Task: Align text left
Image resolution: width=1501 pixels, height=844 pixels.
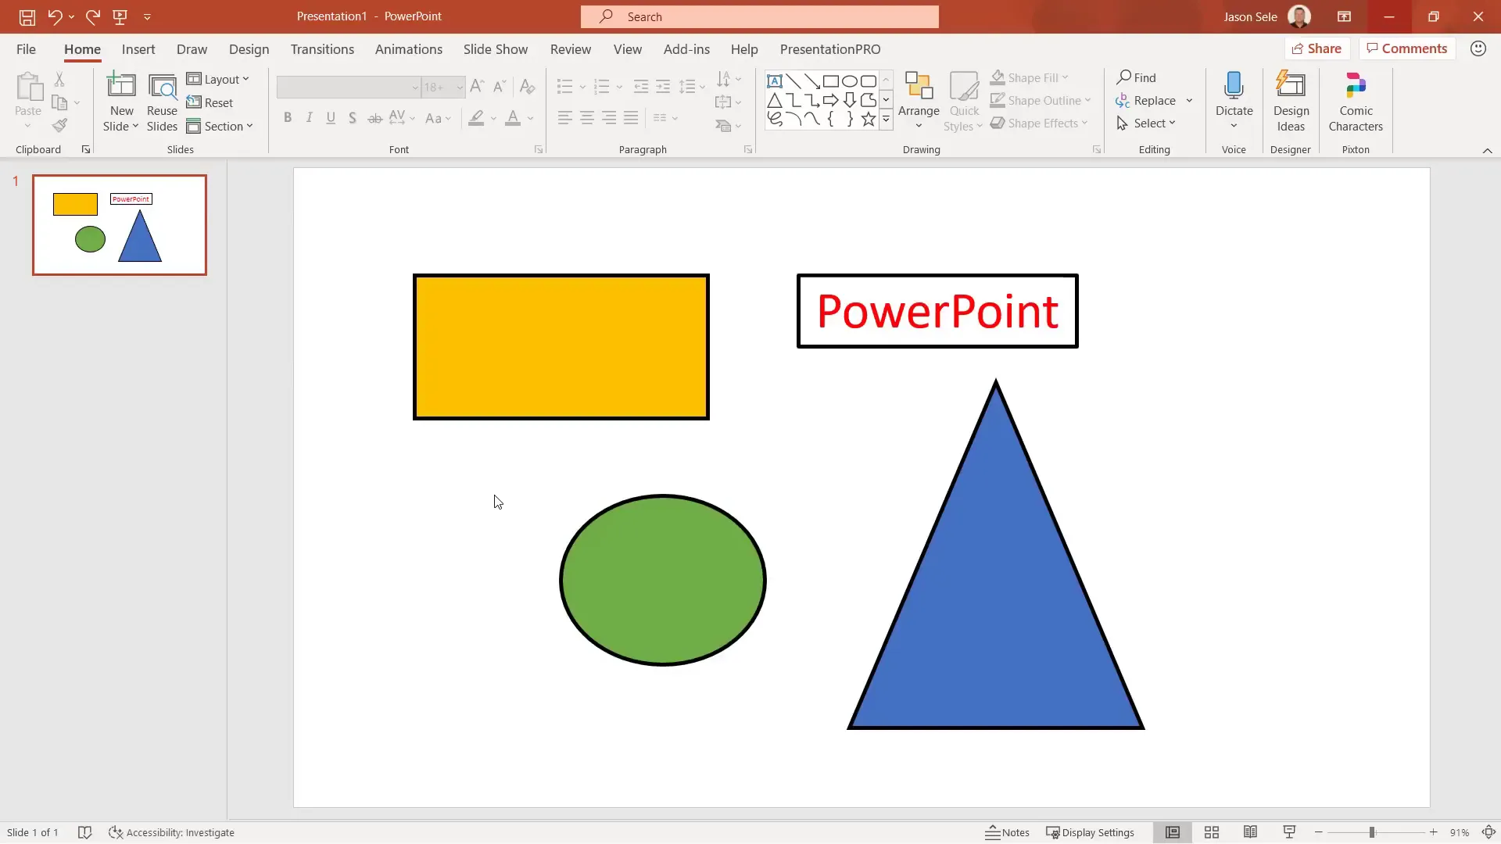Action: (x=564, y=118)
